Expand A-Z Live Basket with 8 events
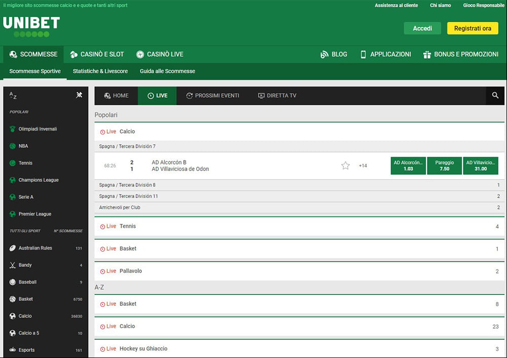The image size is (507, 358). click(x=299, y=304)
